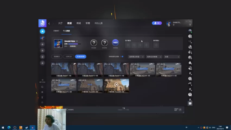
Task: Click the small badge beside the name 394867894
Action: (77, 41)
